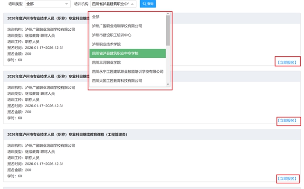The image size is (304, 189).
Task: Click the arrow of 培训类型 combo box
Action: click(x=66, y=4)
